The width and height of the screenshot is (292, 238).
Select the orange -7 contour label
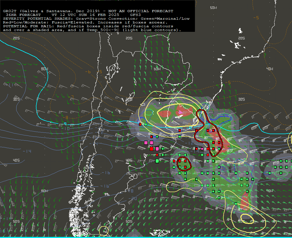[x=71, y=97]
